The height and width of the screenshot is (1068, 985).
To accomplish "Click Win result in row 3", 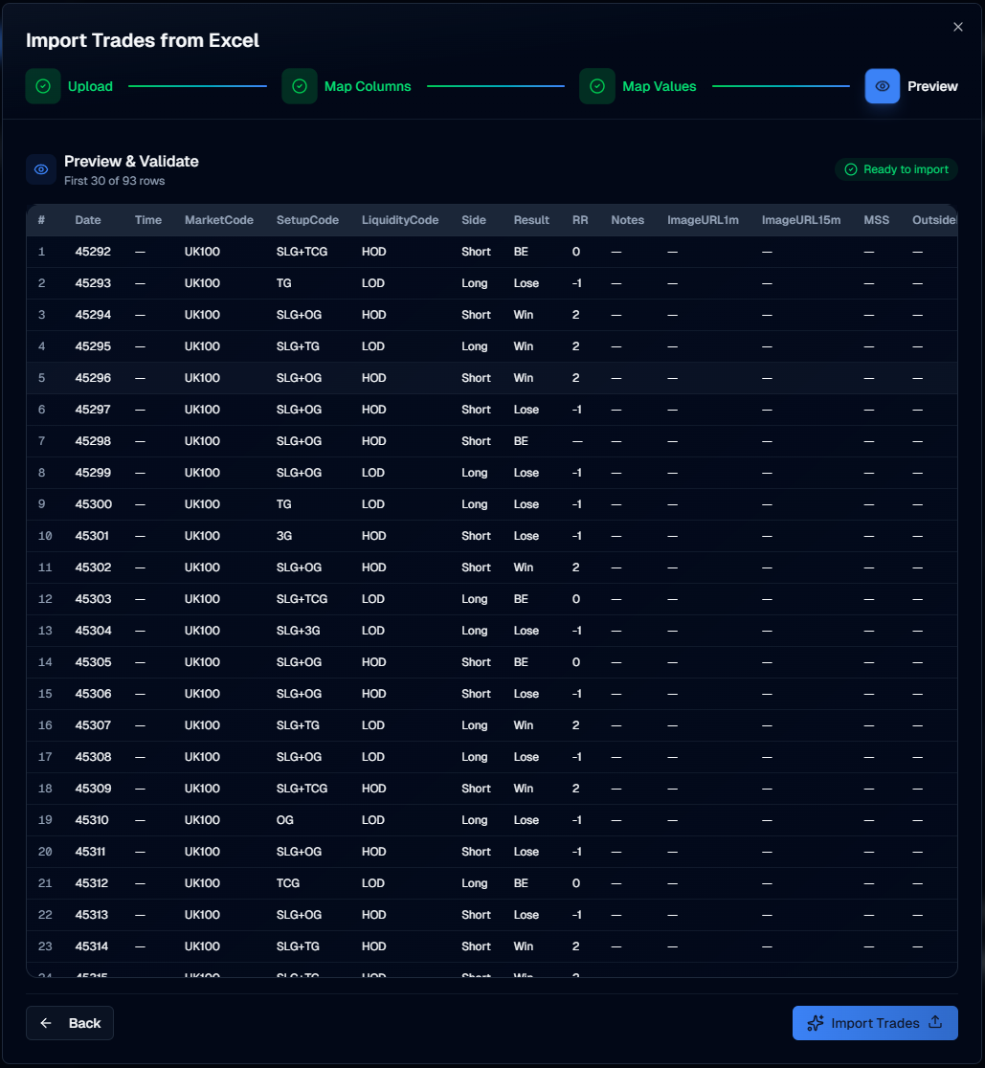I will pos(524,315).
